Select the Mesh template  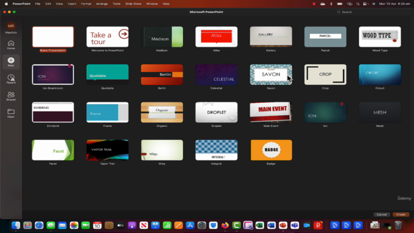[x=380, y=112]
